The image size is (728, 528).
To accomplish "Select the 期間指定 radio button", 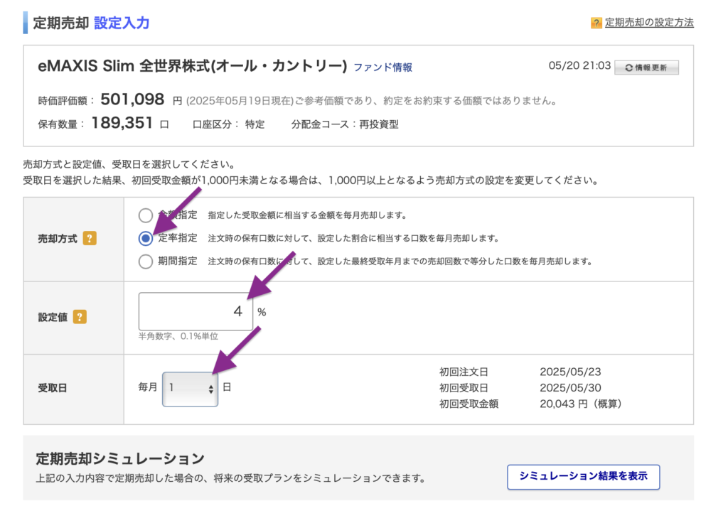I will click(x=146, y=262).
